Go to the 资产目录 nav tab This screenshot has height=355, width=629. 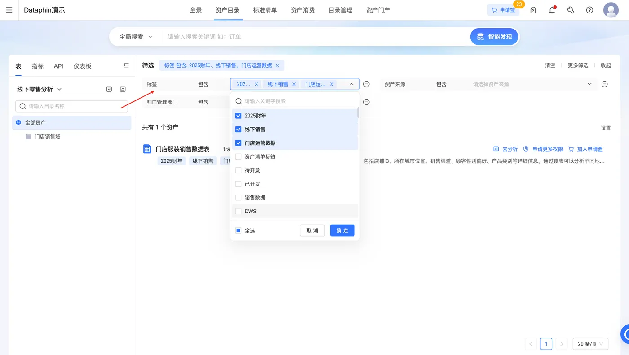point(227,10)
